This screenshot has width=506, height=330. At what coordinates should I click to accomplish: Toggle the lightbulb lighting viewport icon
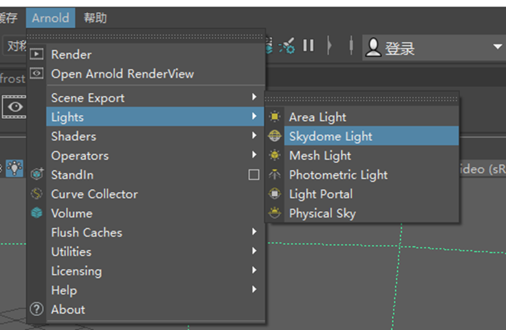15,168
